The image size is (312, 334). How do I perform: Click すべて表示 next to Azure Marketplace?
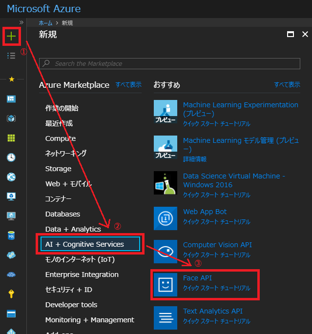[x=128, y=84]
